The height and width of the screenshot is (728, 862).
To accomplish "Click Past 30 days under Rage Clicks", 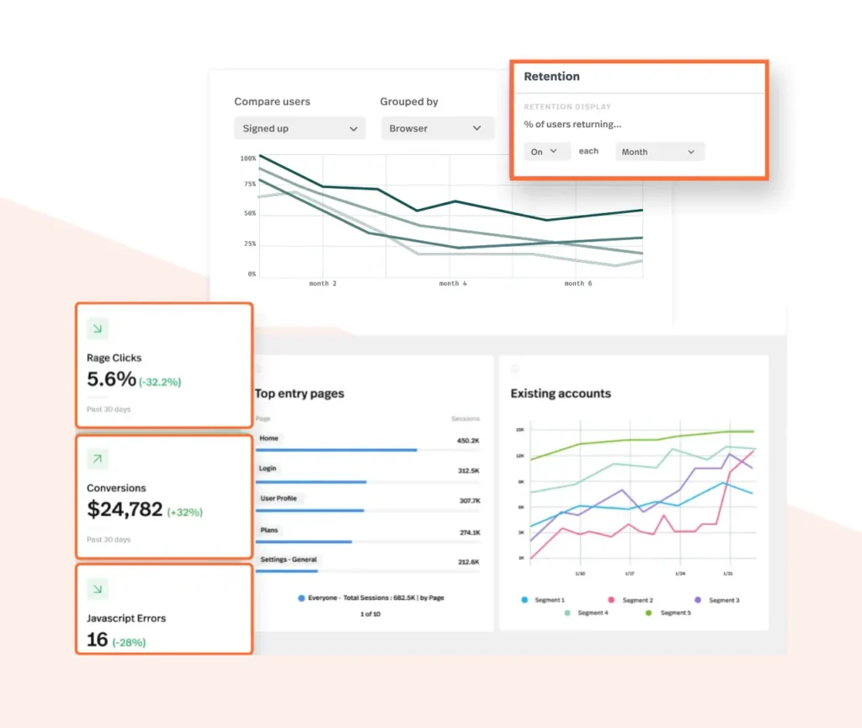I will [109, 409].
